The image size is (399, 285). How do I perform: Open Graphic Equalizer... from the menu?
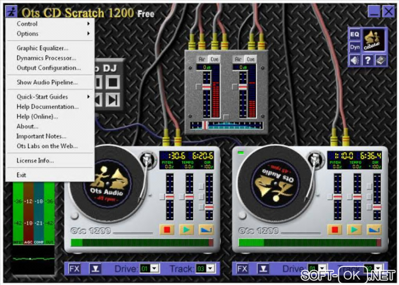50,48
